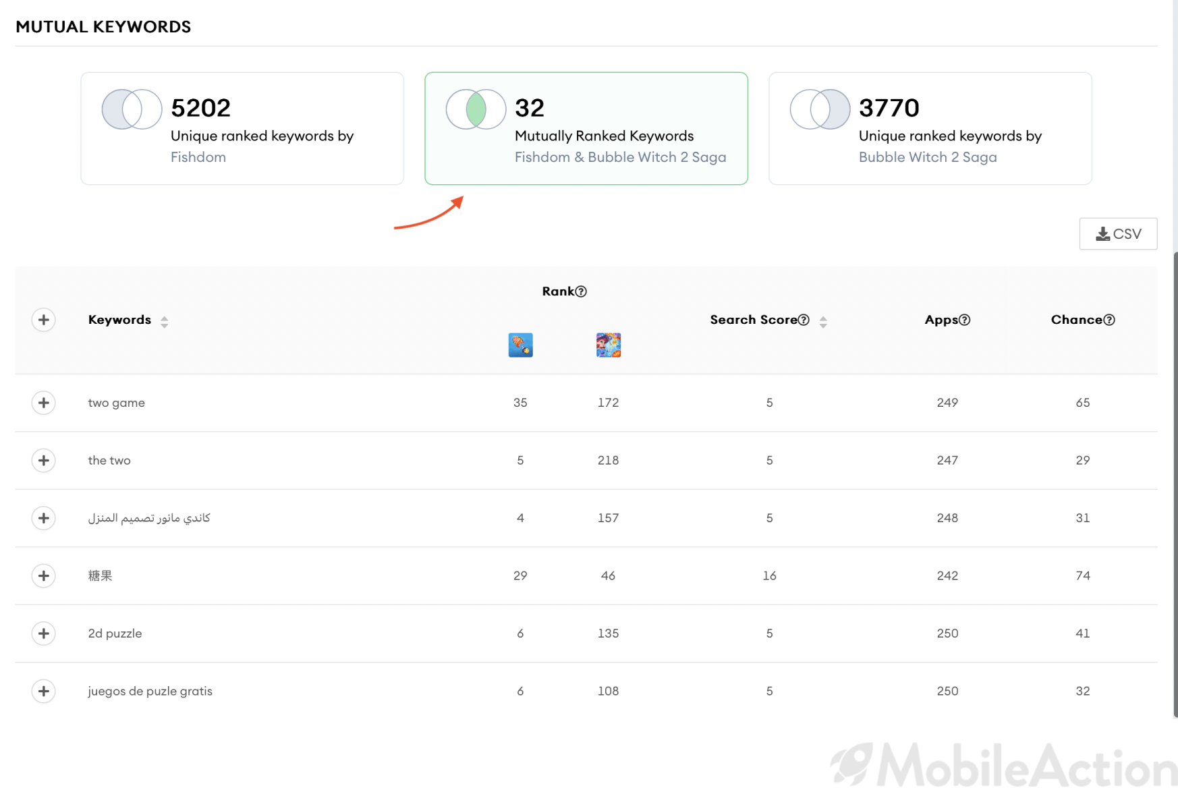Image resolution: width=1178 pixels, height=788 pixels.
Task: Click the '2d puzzle' keyword text
Action: pos(115,634)
